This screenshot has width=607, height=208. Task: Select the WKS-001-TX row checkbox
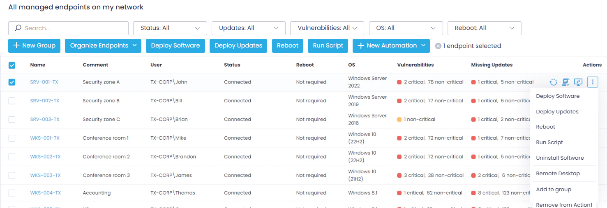(12, 138)
